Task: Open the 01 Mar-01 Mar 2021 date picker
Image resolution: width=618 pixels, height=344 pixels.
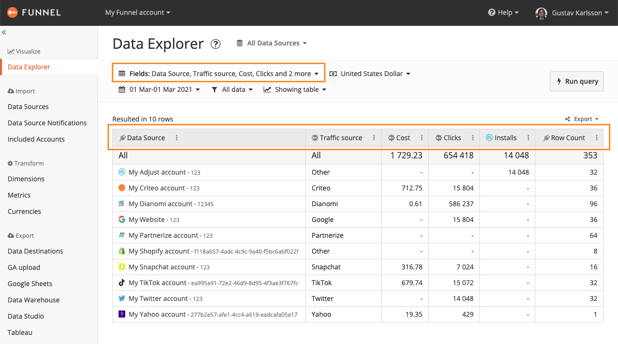Action: (x=159, y=89)
